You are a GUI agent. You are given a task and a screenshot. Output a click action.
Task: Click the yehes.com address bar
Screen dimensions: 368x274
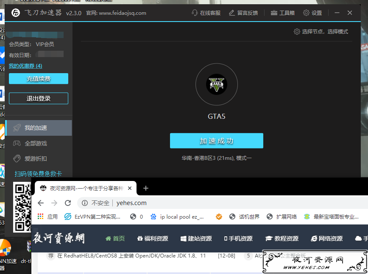223,203
